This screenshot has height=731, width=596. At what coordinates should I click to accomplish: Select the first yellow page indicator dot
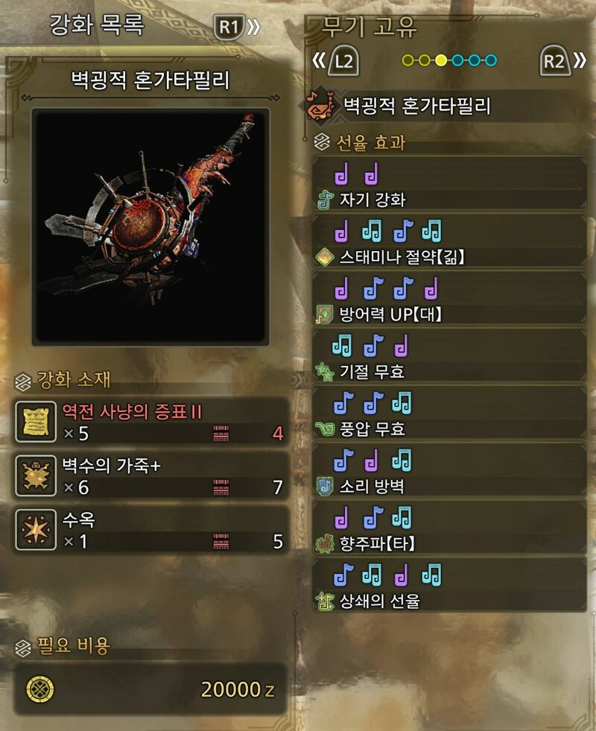tap(408, 60)
